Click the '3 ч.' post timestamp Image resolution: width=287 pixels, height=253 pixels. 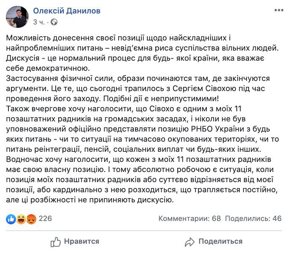[39, 22]
